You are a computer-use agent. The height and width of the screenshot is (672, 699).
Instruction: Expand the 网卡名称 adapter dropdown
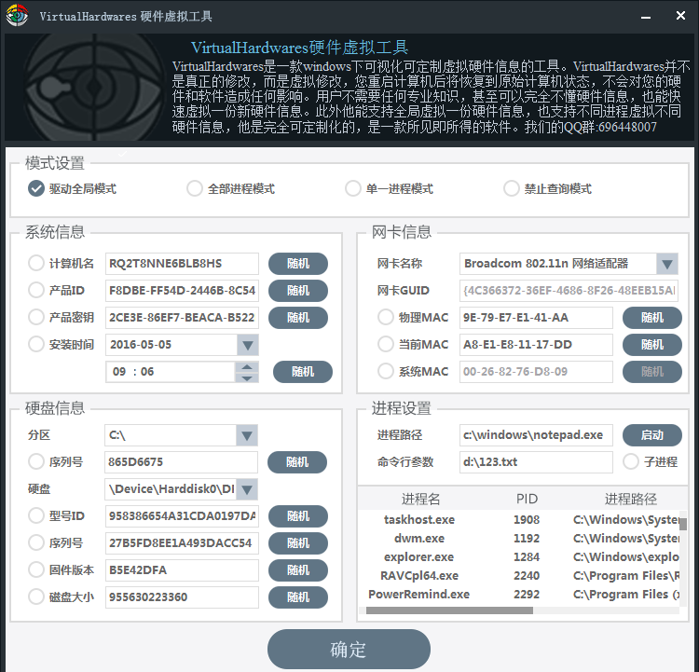666,264
